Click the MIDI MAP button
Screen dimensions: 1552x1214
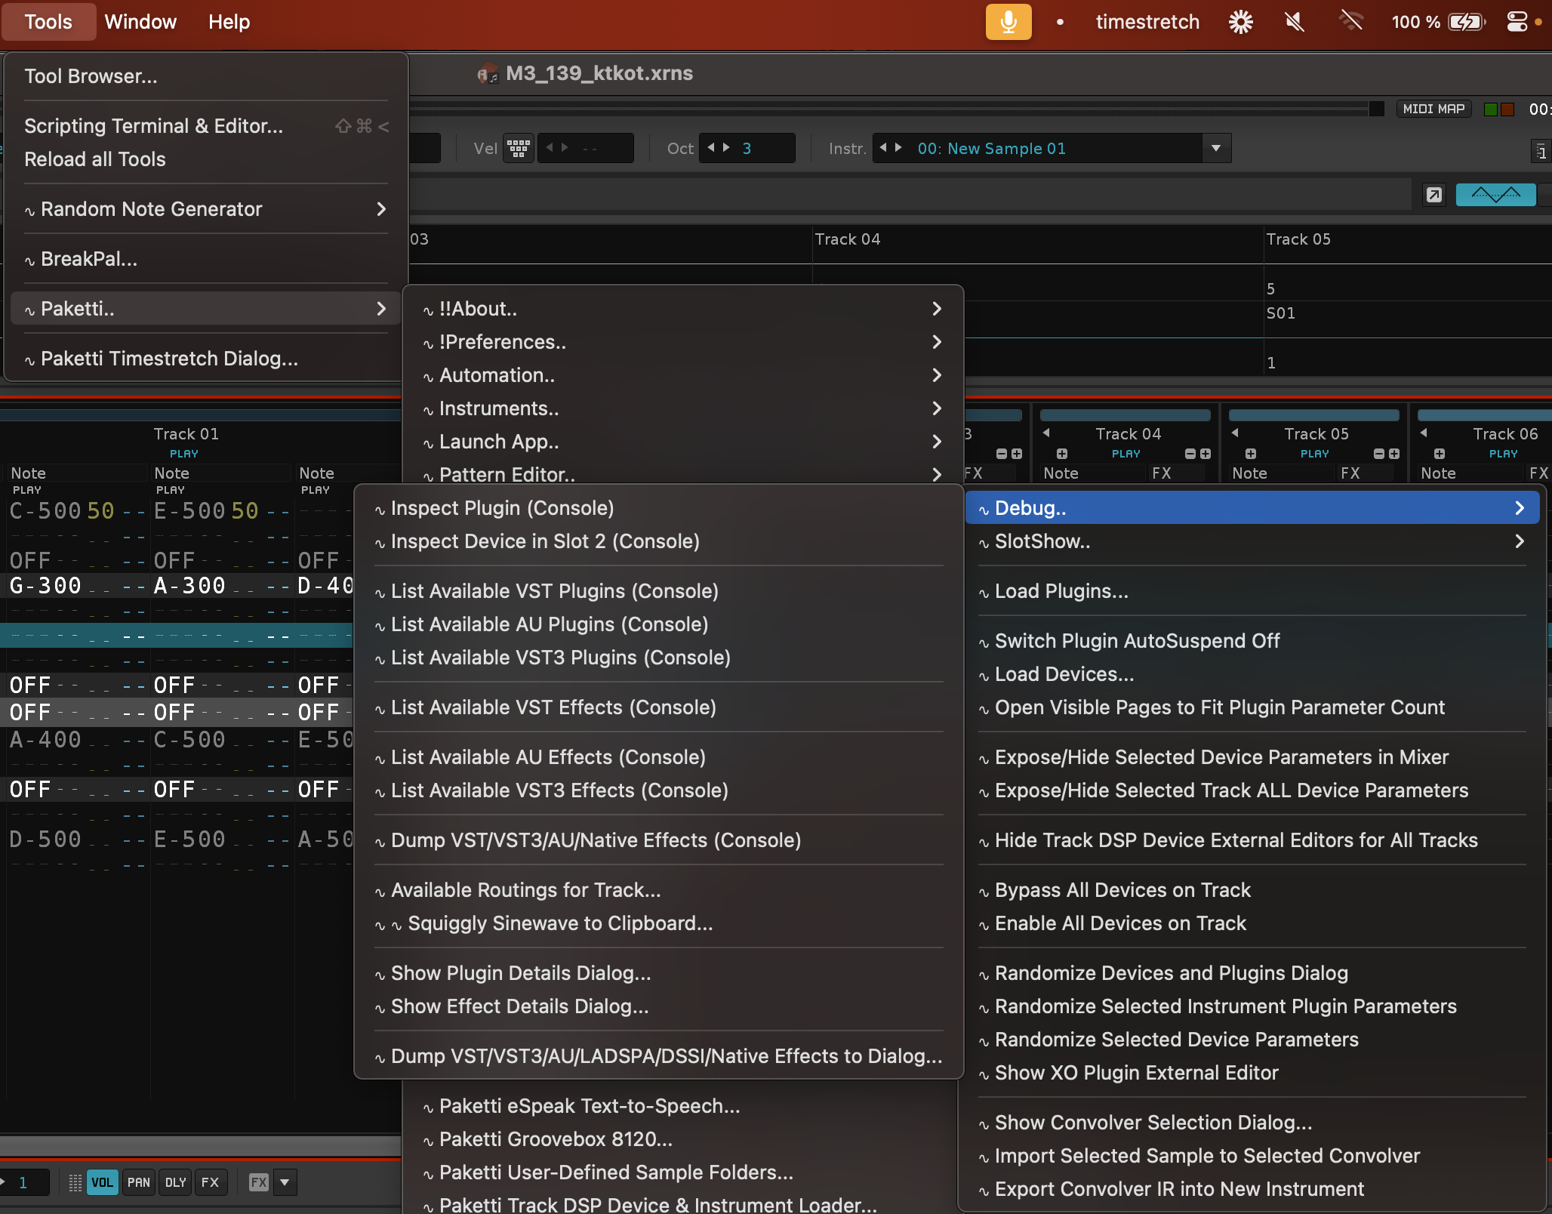(x=1433, y=109)
